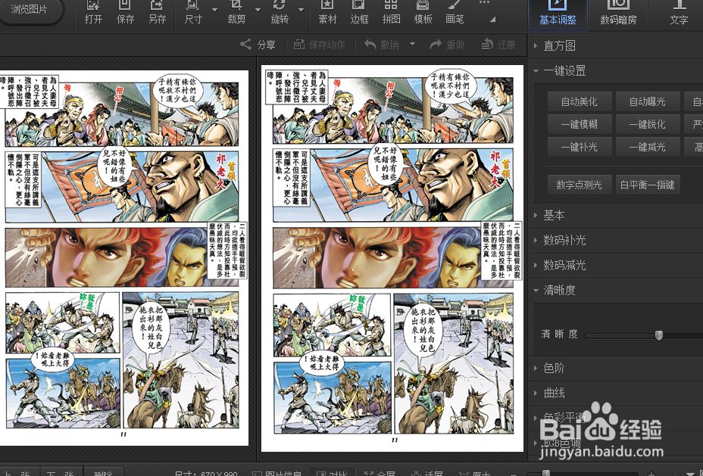Viewport: 703px width, 476px height.
Task: Go to next image with 下一张
Action: click(61, 473)
